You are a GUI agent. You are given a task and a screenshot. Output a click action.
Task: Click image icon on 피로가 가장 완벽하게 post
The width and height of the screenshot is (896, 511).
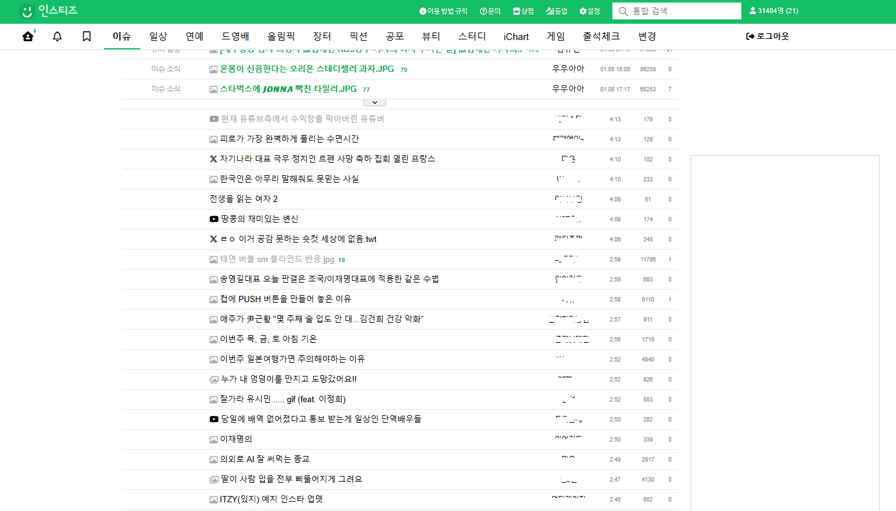tap(214, 139)
